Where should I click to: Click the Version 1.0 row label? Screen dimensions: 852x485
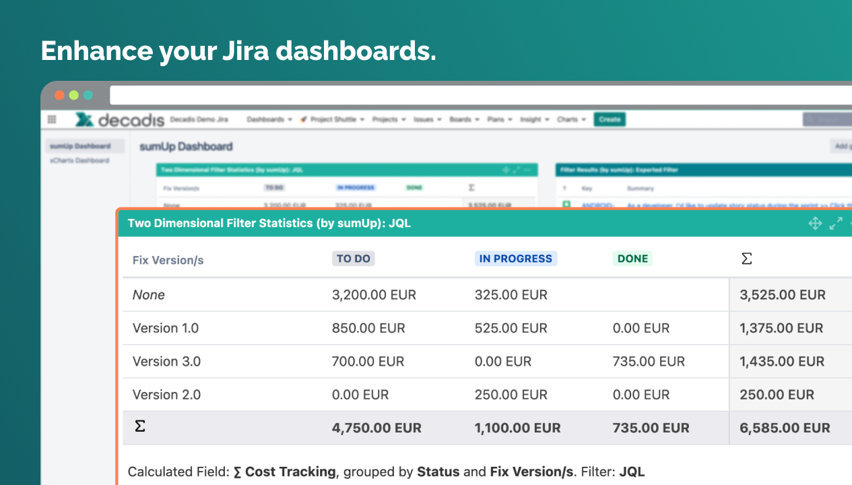[166, 328]
